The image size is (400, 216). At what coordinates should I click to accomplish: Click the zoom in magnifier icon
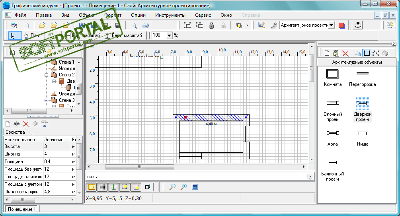(183, 187)
